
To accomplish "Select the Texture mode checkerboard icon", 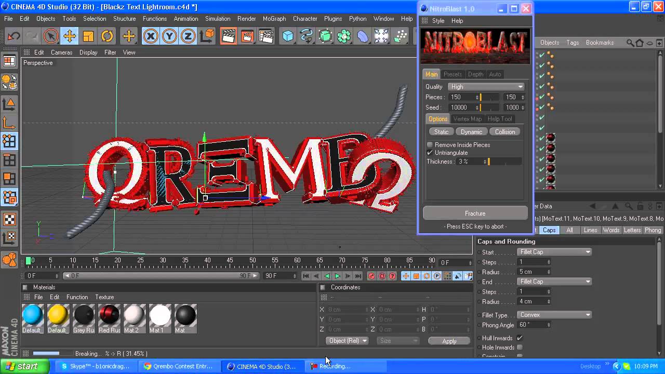I will [x=9, y=219].
